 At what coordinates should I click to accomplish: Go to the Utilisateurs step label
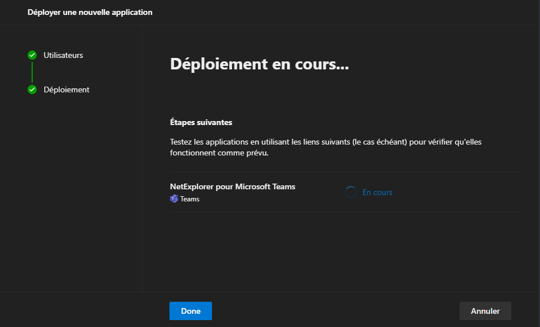click(63, 55)
